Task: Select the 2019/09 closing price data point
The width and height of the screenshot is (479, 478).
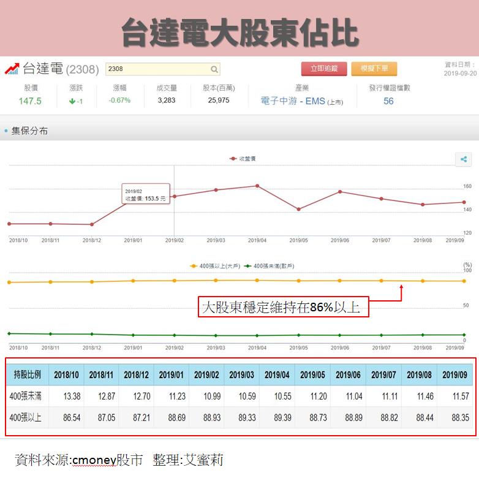Action: (464, 202)
